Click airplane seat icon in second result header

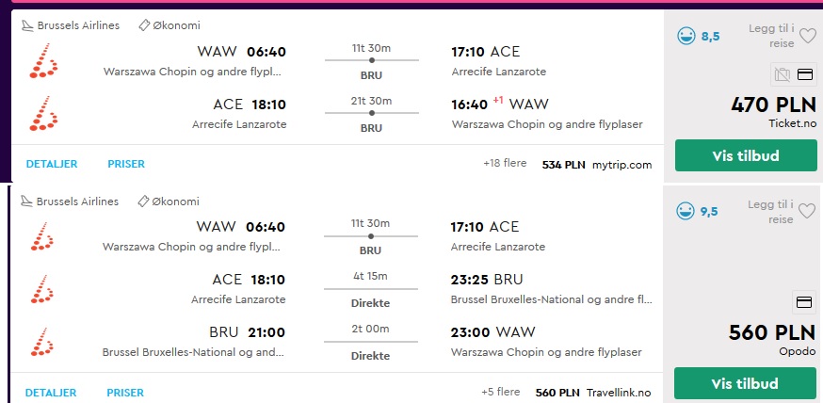click(x=26, y=201)
